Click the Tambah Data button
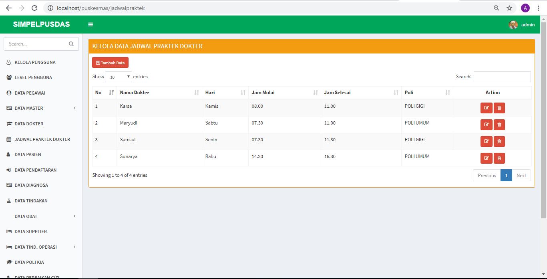The image size is (547, 279). pyautogui.click(x=110, y=63)
